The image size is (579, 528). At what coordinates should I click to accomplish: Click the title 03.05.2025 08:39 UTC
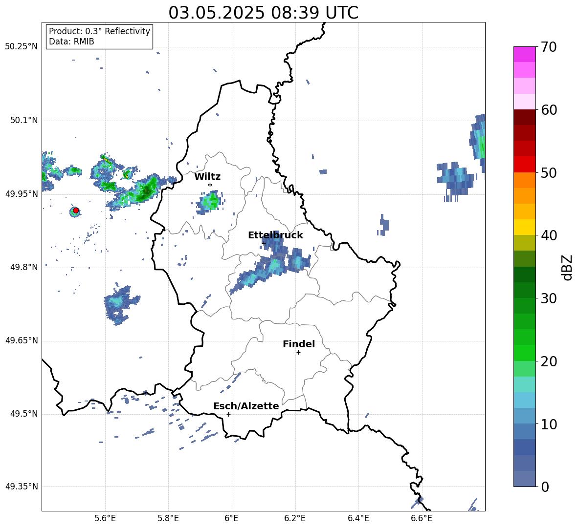click(x=263, y=13)
